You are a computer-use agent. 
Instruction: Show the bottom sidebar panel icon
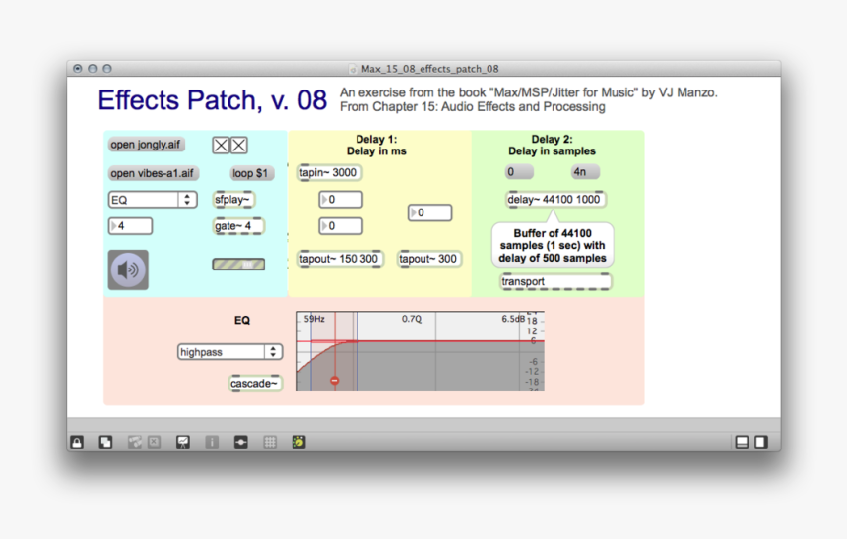tap(743, 443)
